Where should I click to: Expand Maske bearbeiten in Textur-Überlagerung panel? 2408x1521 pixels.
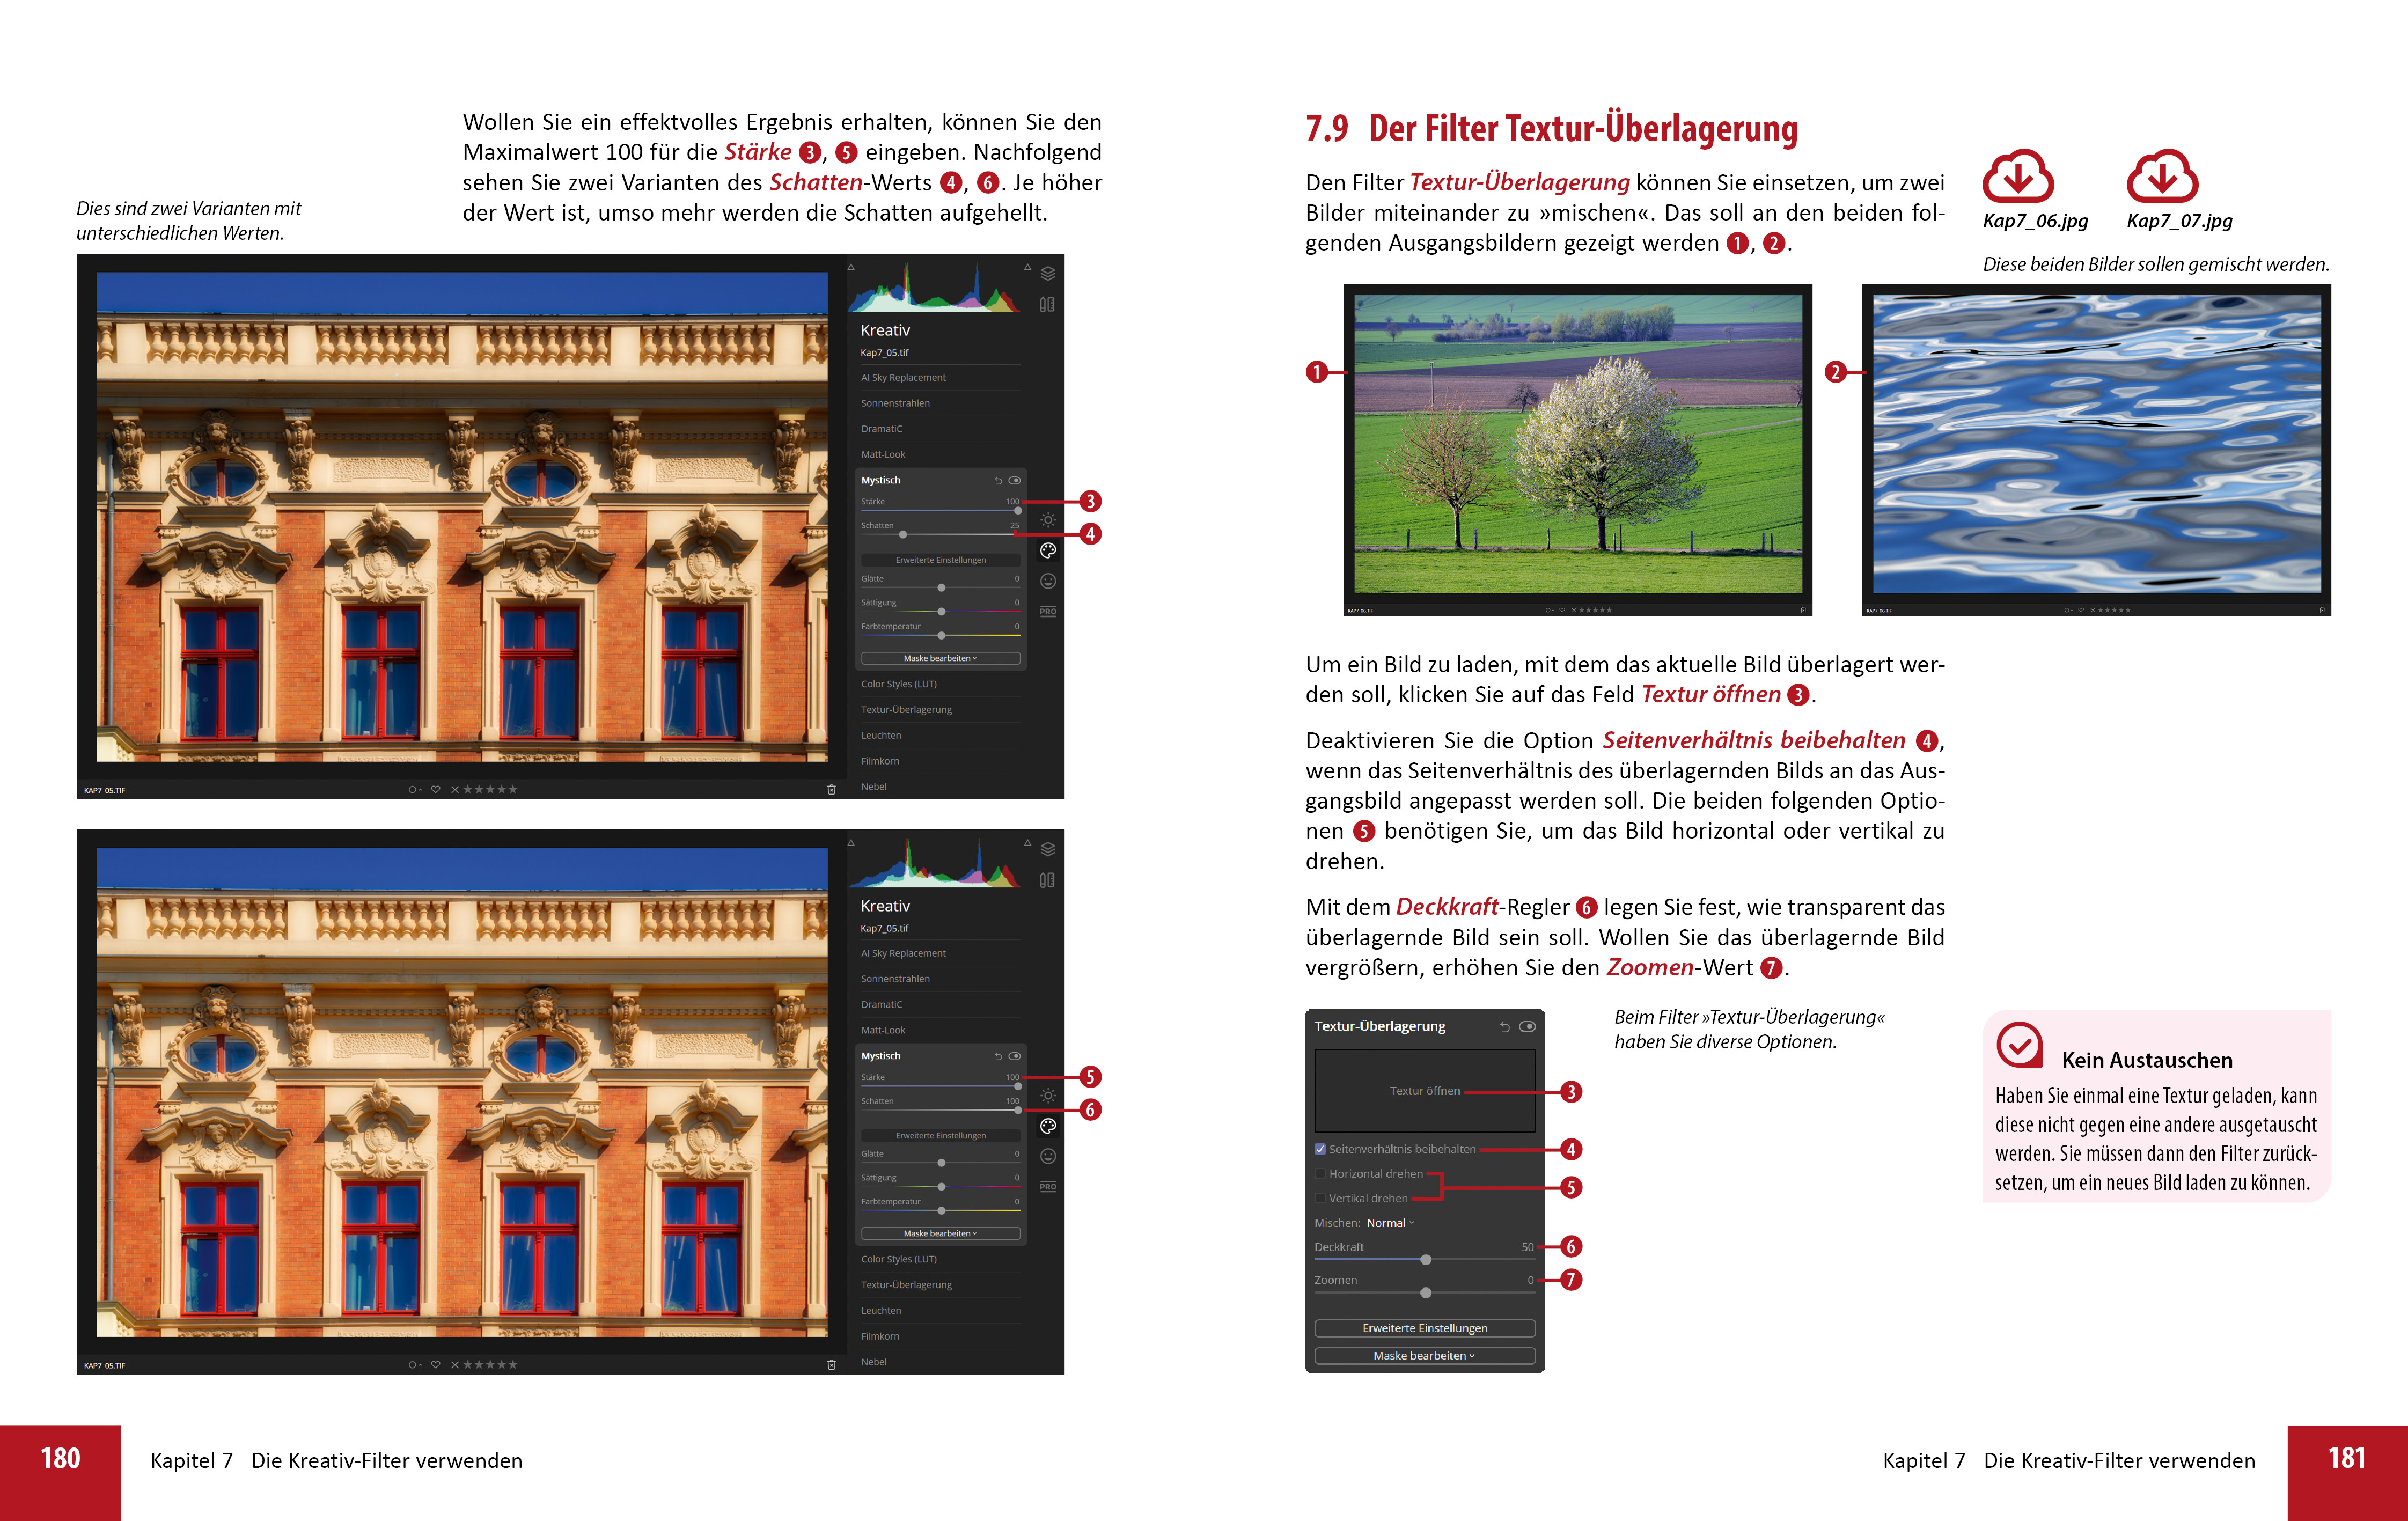(1424, 1356)
